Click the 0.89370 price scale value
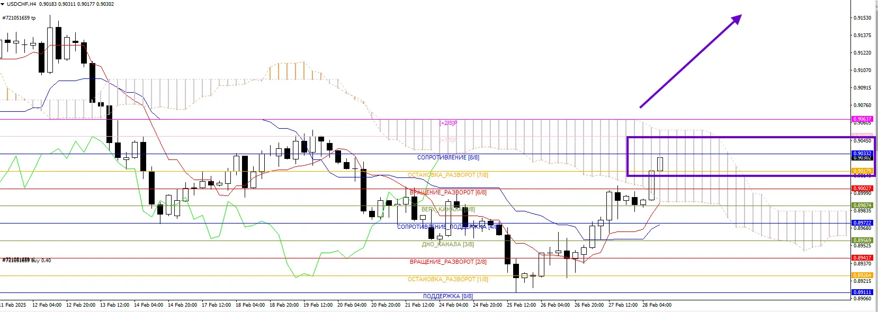 pos(863,264)
